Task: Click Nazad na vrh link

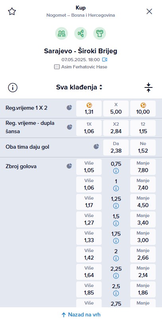Action: pyautogui.click(x=81, y=314)
